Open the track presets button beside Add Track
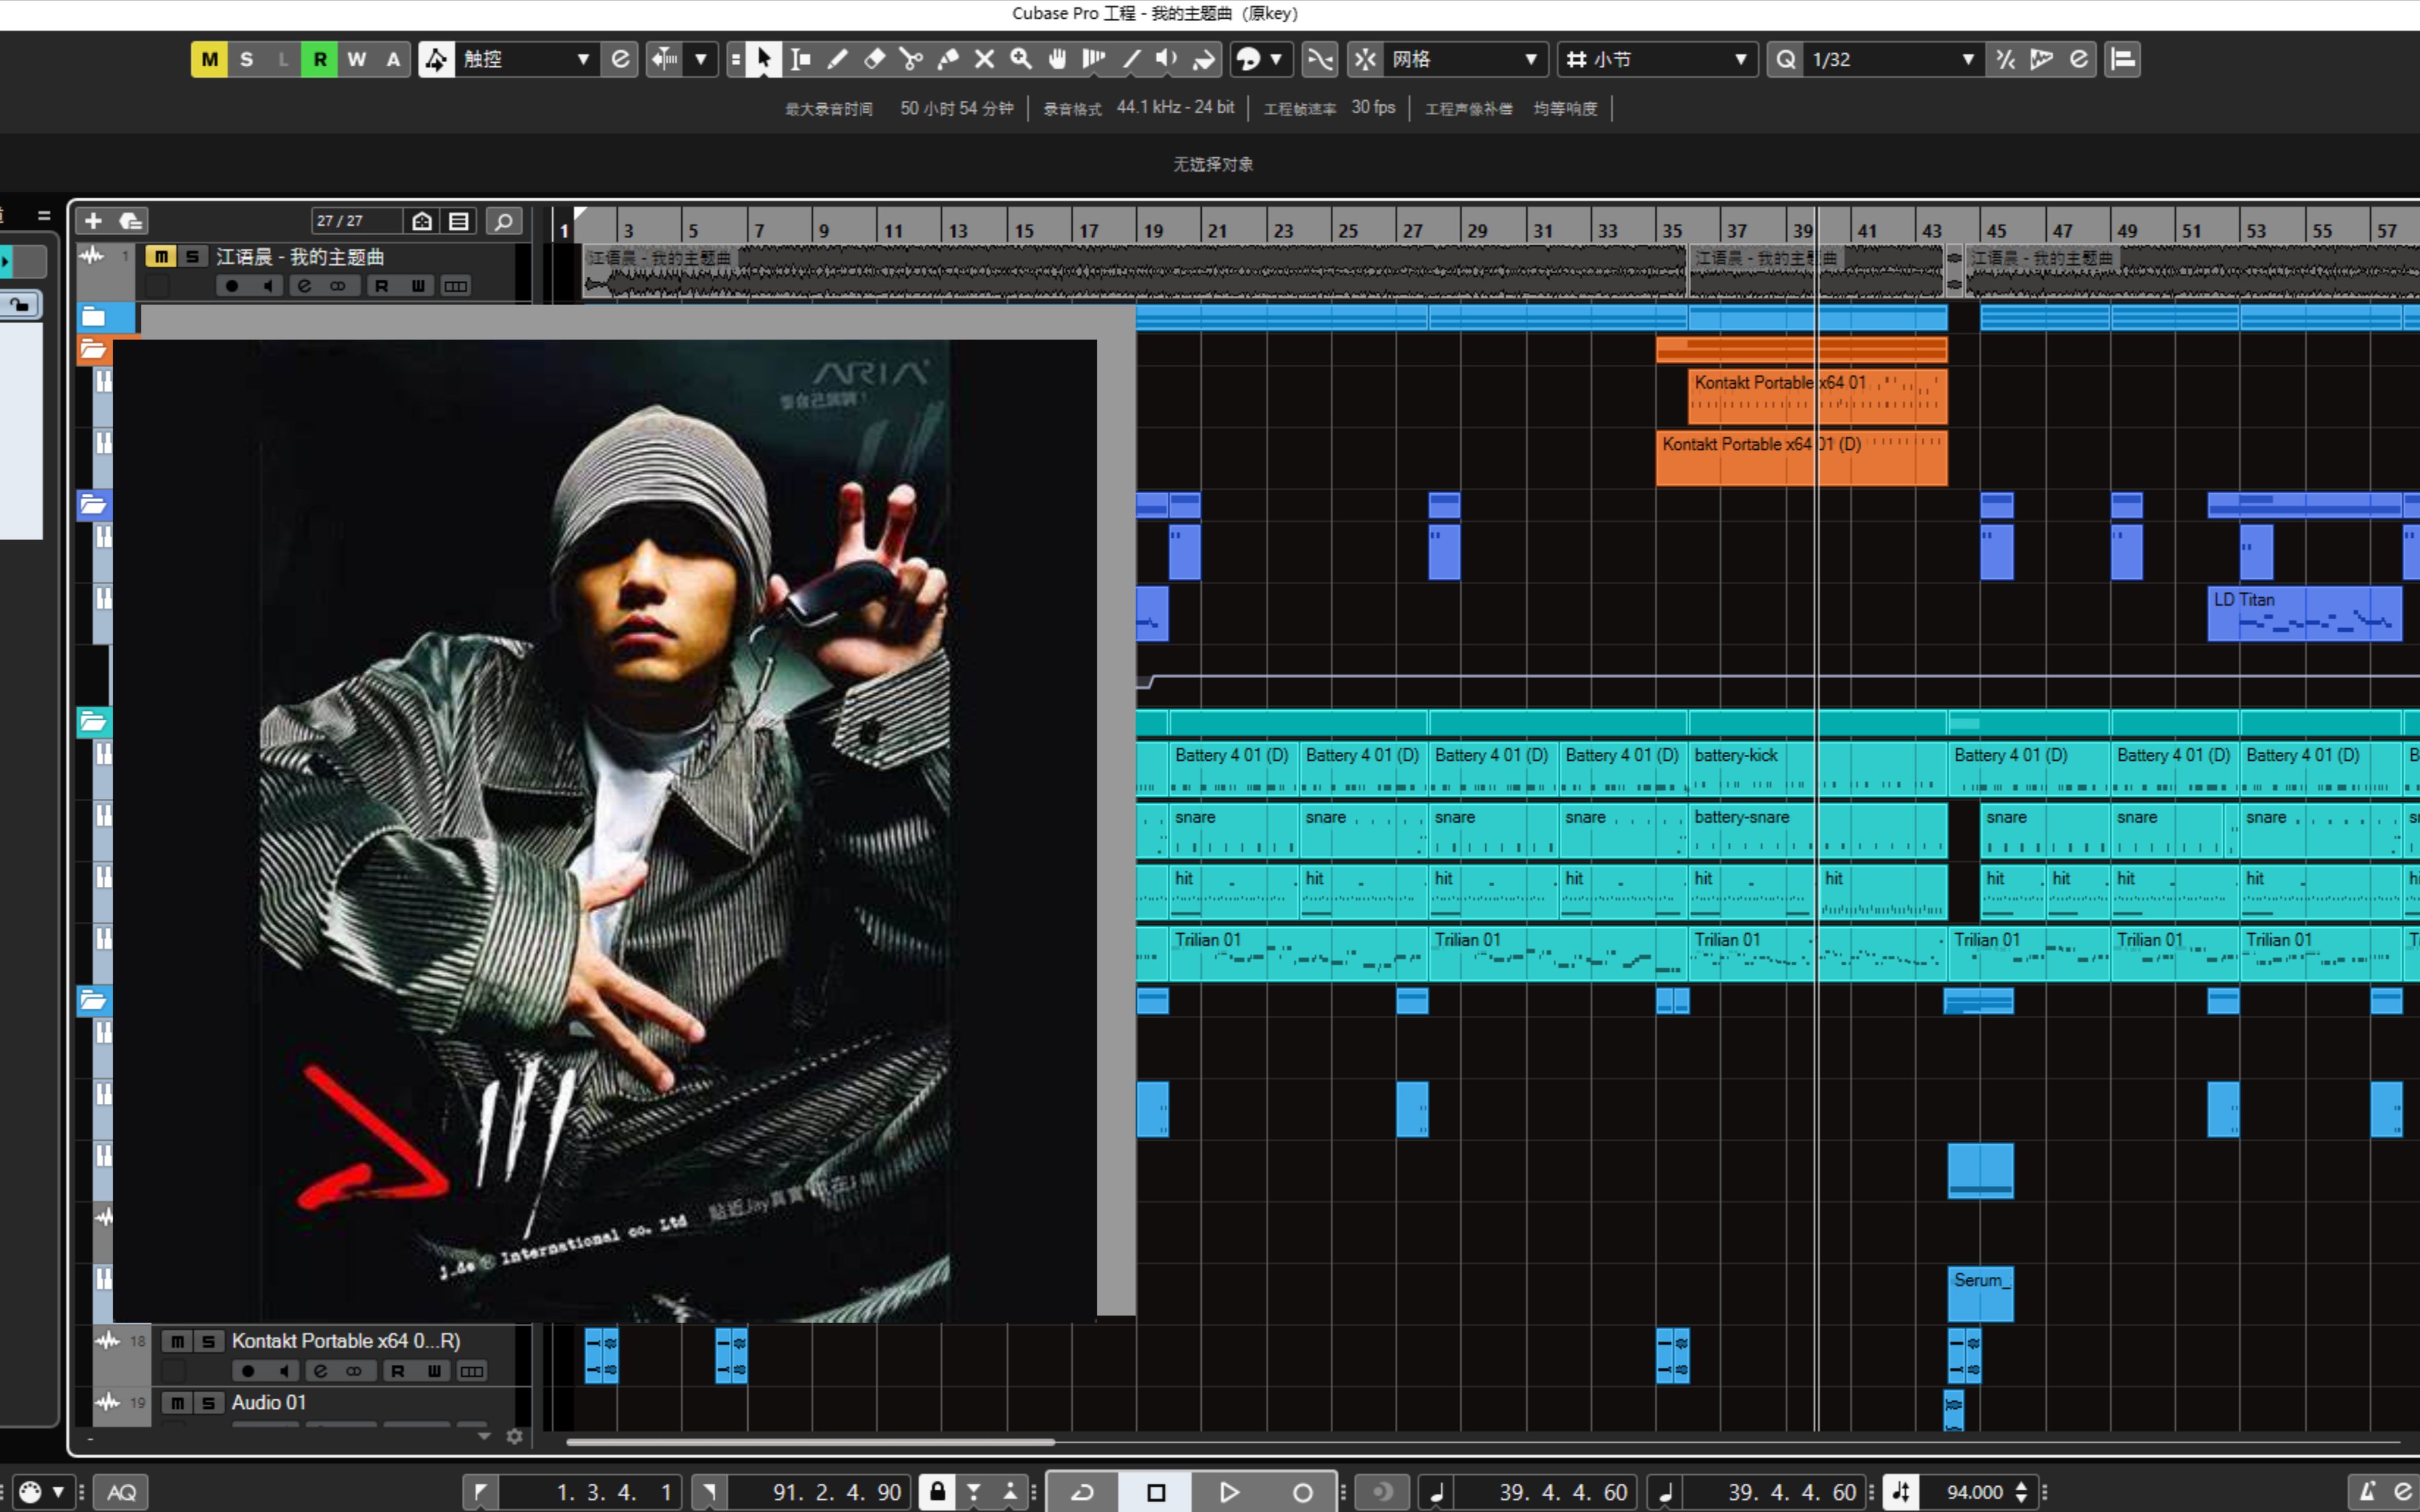 [x=130, y=221]
